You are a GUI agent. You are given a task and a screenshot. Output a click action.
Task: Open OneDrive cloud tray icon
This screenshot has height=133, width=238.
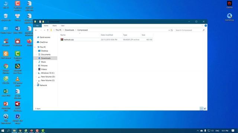click(x=202, y=130)
